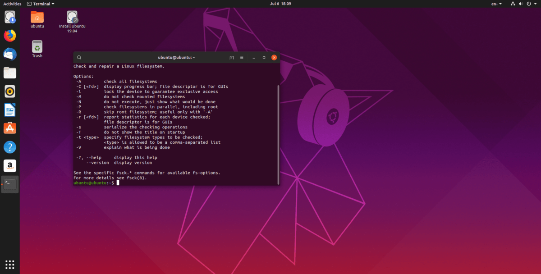Click the '-C [<fd>] display progress bar' line

(152, 87)
